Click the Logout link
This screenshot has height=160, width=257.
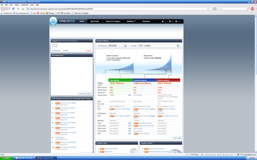tap(89, 50)
